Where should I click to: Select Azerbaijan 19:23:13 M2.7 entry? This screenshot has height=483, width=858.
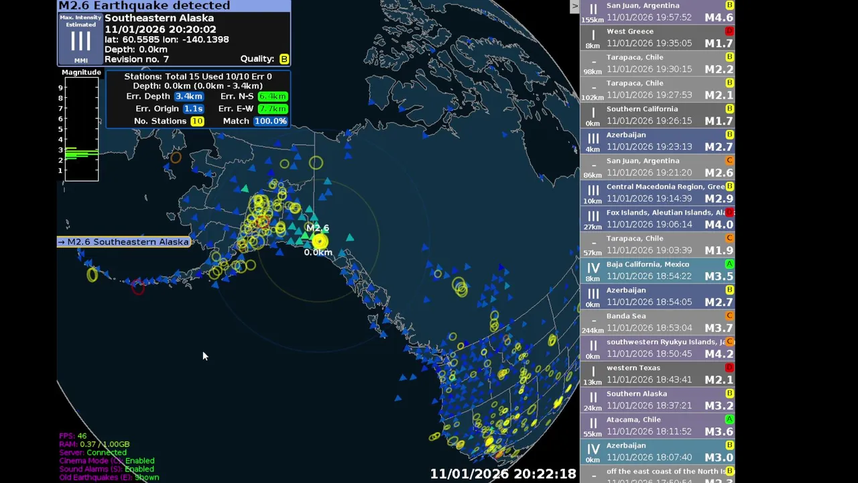click(x=658, y=141)
